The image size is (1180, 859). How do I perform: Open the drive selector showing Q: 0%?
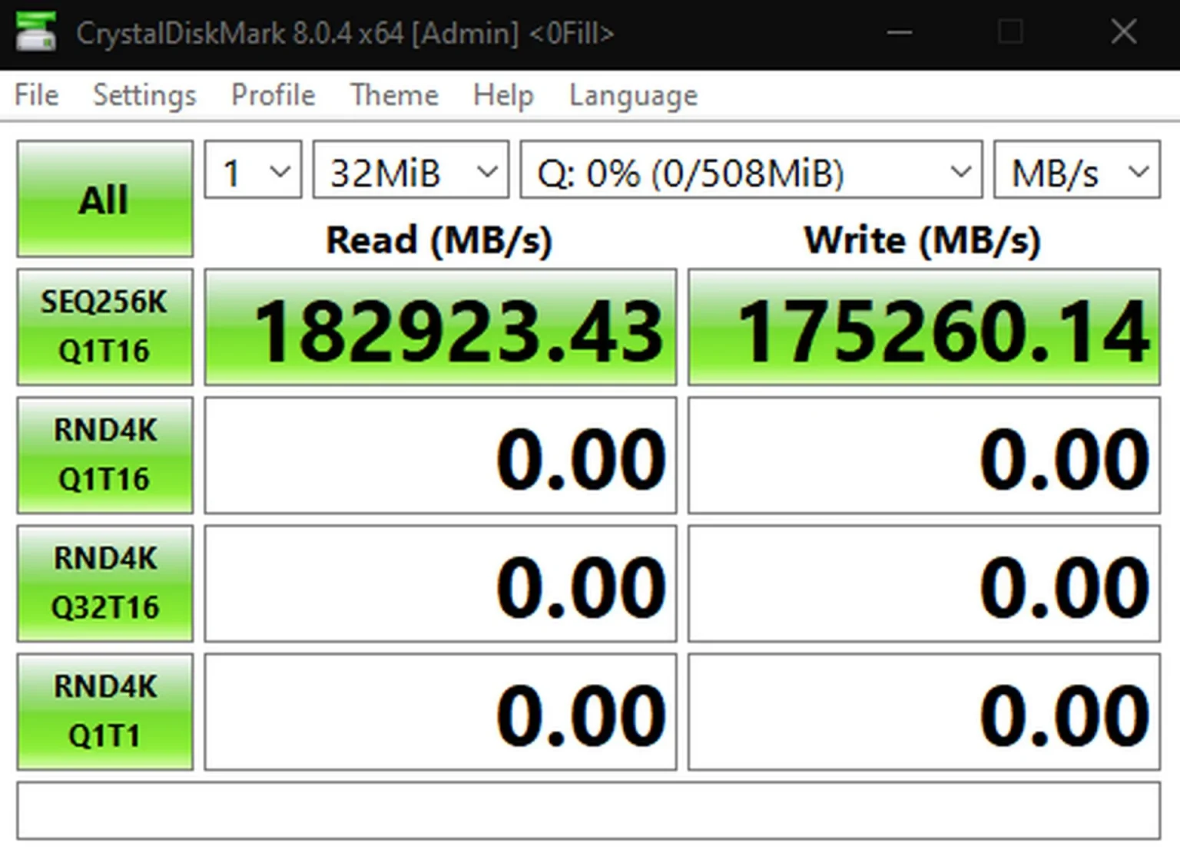coord(751,170)
